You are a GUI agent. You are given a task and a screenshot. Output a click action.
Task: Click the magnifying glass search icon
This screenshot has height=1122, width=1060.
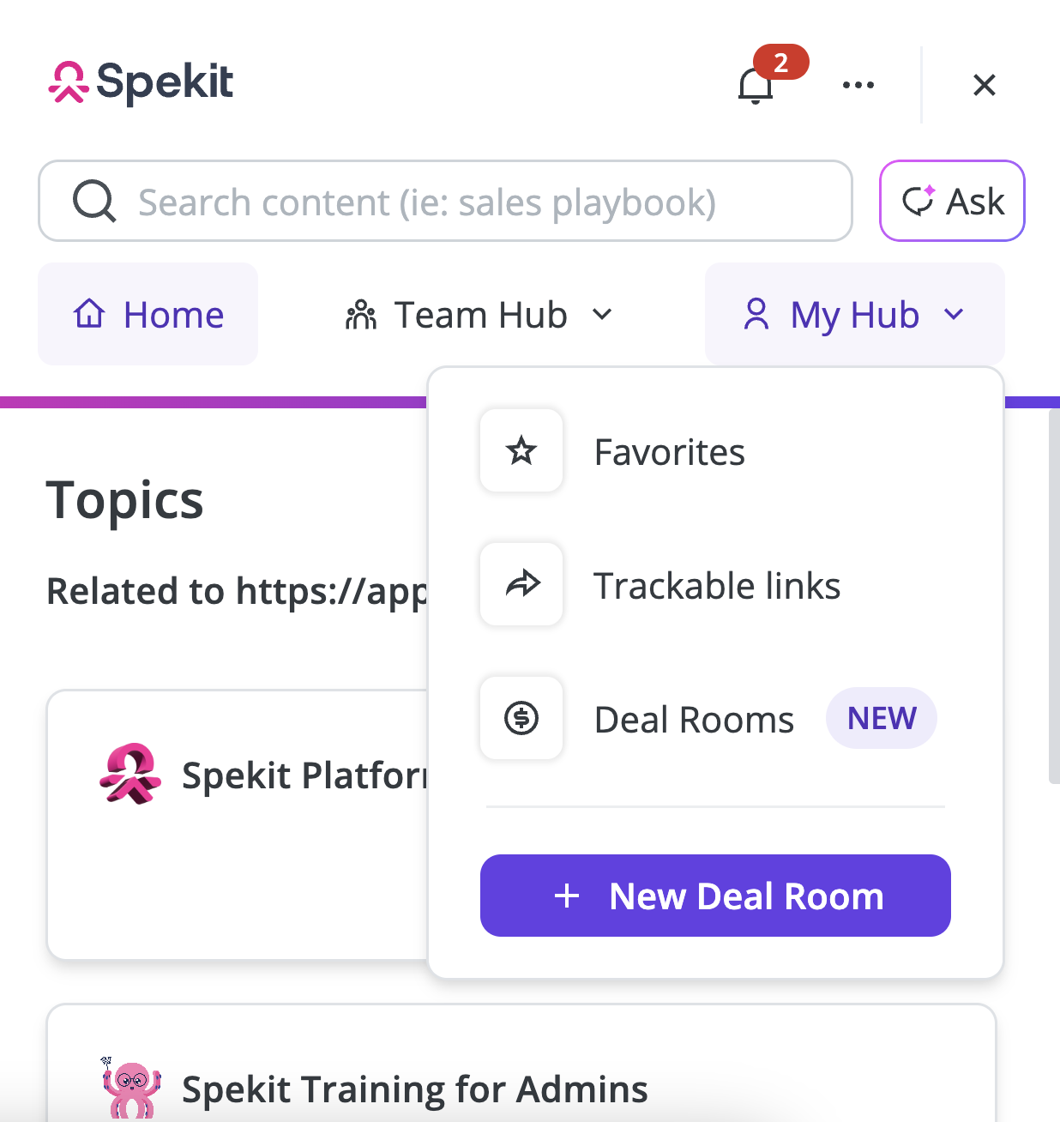coord(94,202)
